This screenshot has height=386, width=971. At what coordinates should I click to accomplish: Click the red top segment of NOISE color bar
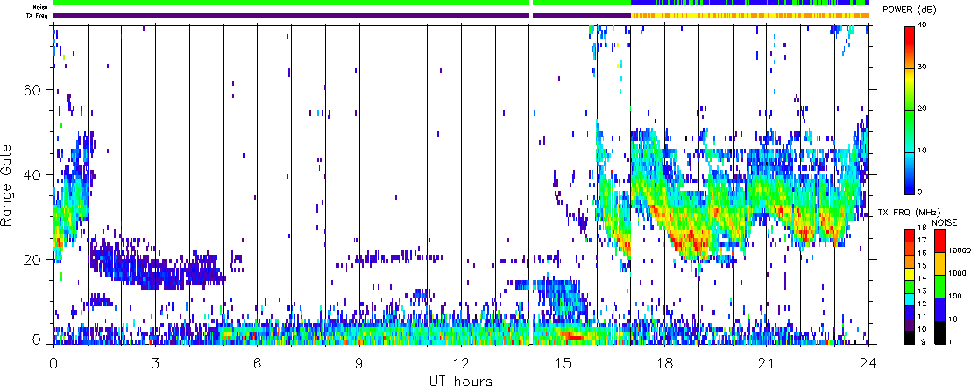[940, 241]
